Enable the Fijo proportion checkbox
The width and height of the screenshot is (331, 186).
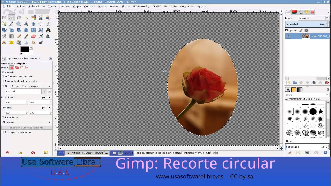click(x=3, y=86)
